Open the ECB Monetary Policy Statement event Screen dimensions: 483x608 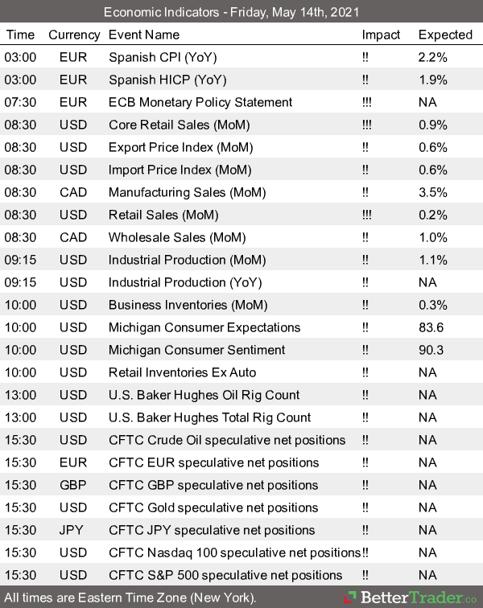pyautogui.click(x=200, y=102)
